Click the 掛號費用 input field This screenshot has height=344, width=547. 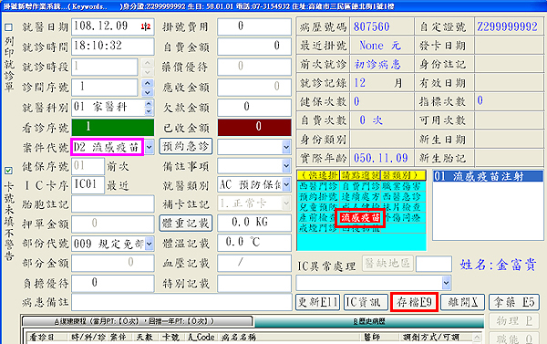coord(254,26)
